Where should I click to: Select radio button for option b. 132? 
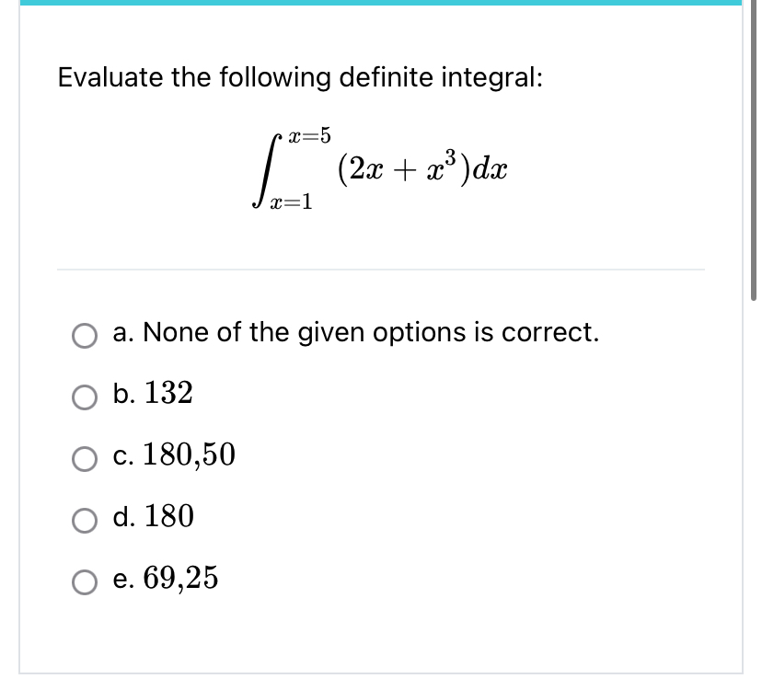(86, 397)
